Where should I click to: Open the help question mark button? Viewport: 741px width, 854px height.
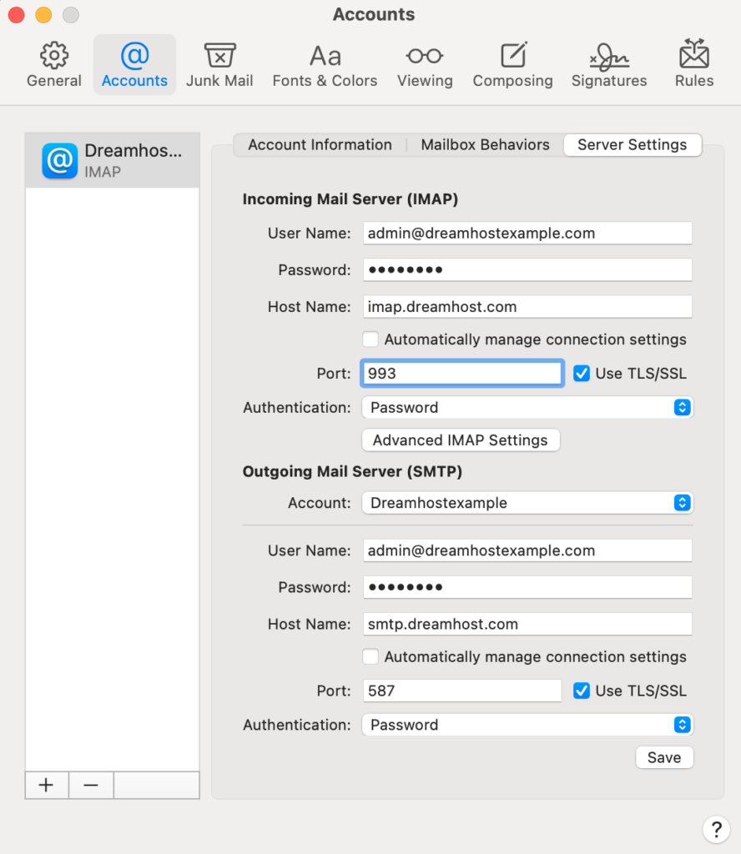click(x=716, y=829)
